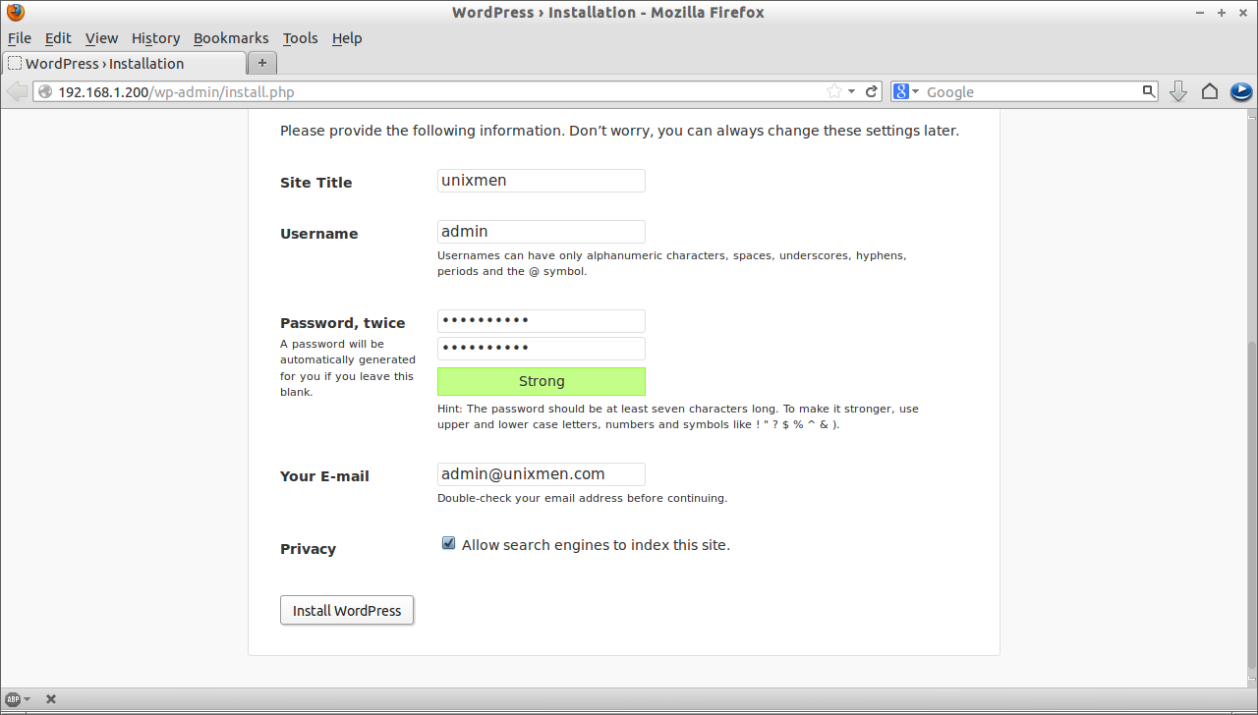Click the Privacy label text
Viewport: 1258px width, 715px height.
tap(308, 549)
